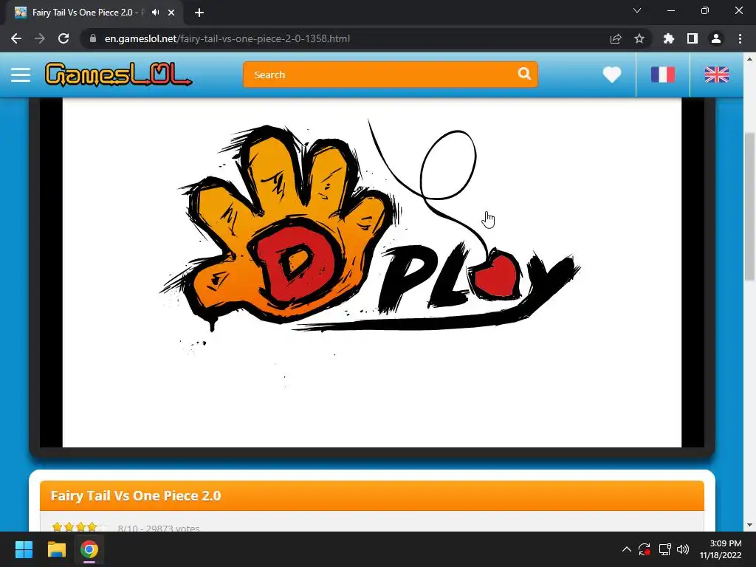Bookmark this page with star icon

click(639, 38)
